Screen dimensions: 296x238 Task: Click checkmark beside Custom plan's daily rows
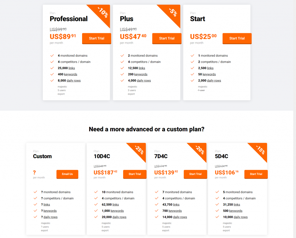pos(35,217)
